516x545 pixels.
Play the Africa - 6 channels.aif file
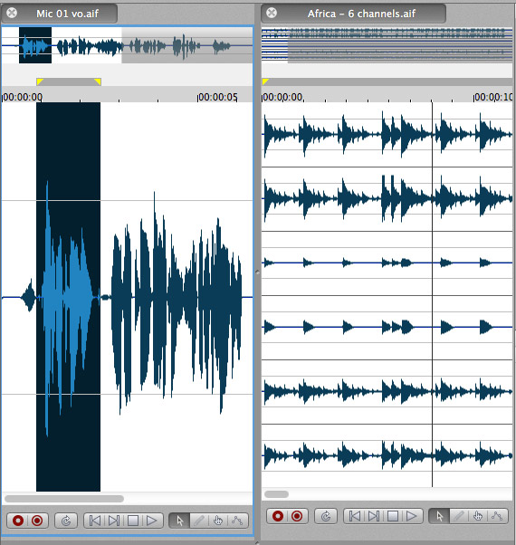pos(411,516)
